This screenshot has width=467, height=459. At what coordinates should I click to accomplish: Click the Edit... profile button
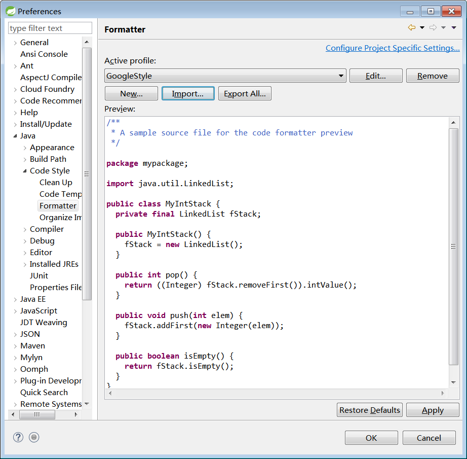pyautogui.click(x=376, y=76)
